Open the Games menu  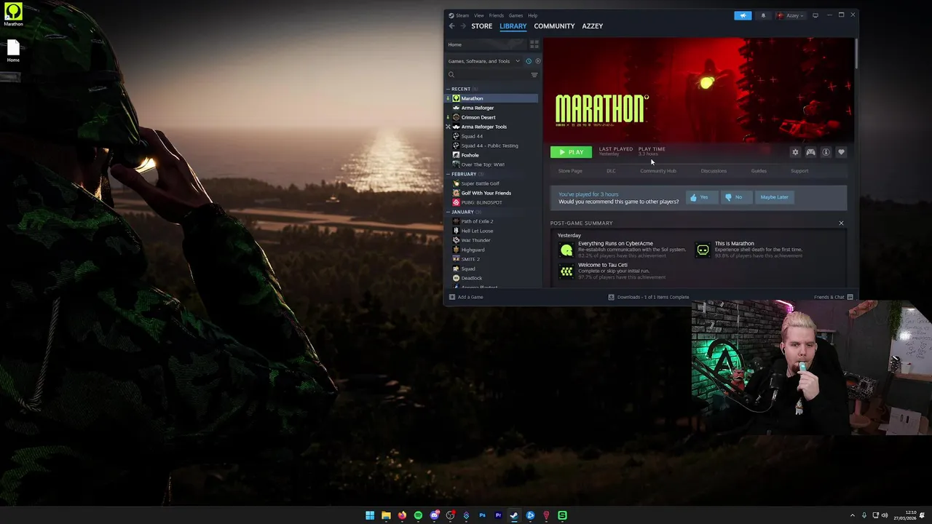pyautogui.click(x=516, y=15)
